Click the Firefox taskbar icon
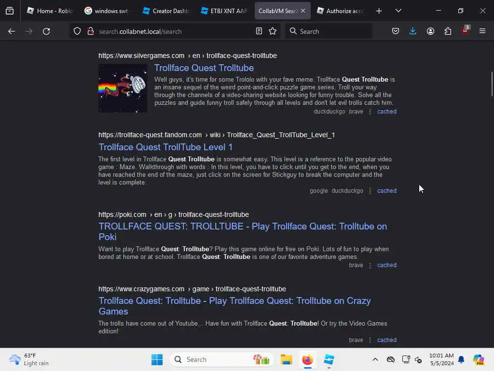 click(x=307, y=359)
